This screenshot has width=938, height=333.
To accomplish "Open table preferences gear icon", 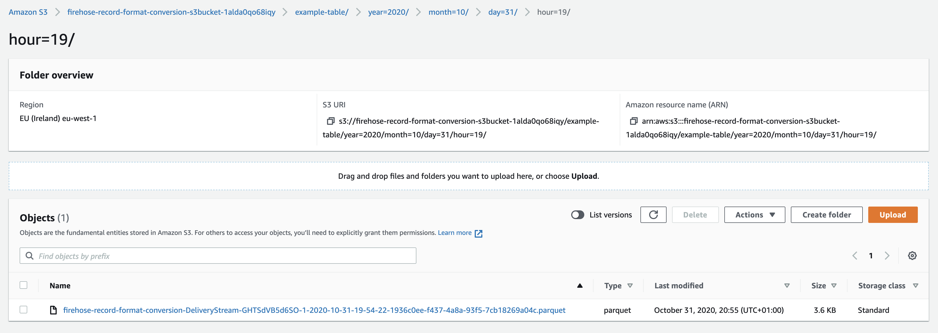I will pyautogui.click(x=912, y=256).
